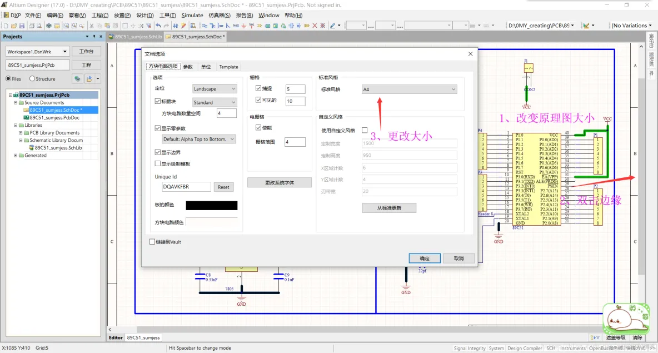Image resolution: width=658 pixels, height=353 pixels.
Task: Open the Standard title block dropdown
Action: 215,102
